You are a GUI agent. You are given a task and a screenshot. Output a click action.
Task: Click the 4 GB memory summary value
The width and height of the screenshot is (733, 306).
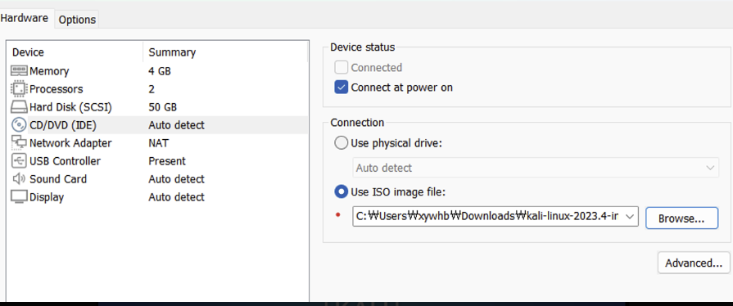coord(160,71)
